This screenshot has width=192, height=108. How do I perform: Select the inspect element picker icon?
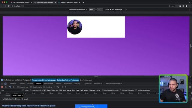2,84
